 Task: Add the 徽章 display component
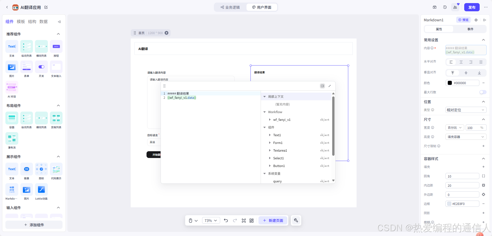click(x=27, y=169)
